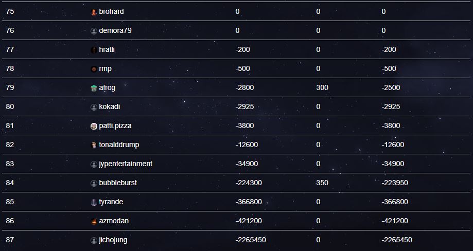473x251 pixels.
Task: Click rmp's avatar icon
Action: (x=94, y=69)
